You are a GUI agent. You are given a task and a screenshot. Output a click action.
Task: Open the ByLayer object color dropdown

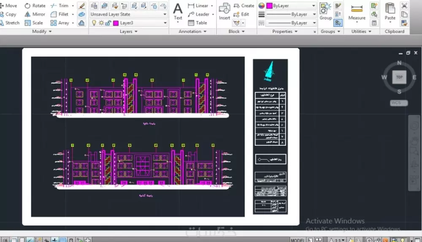pos(291,6)
